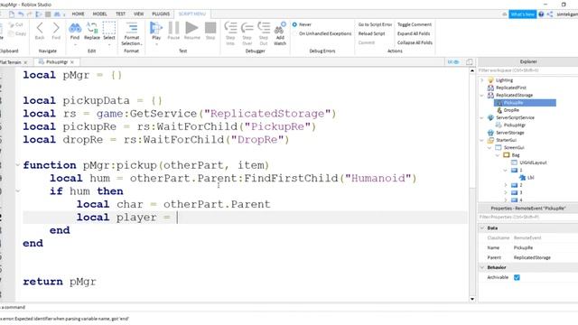Click the Find binoculars icon

click(x=75, y=28)
